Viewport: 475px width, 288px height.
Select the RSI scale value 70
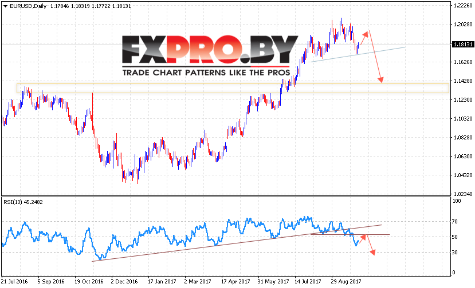coord(455,222)
